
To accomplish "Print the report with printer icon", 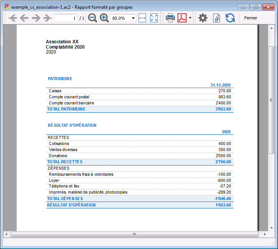I will point(170,18).
